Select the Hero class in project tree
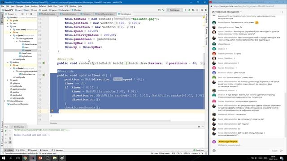287x161 pixels. click(x=26, y=47)
